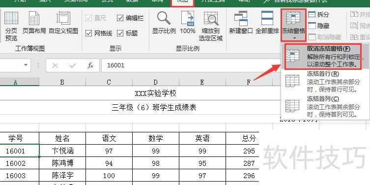Viewport: 370px width, 185px height.
Task: Click the 姓名 header cell
Action: [62, 138]
